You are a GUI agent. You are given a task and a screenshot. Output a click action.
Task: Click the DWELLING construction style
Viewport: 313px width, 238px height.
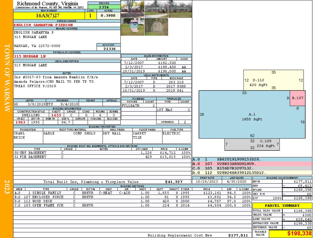(31, 115)
